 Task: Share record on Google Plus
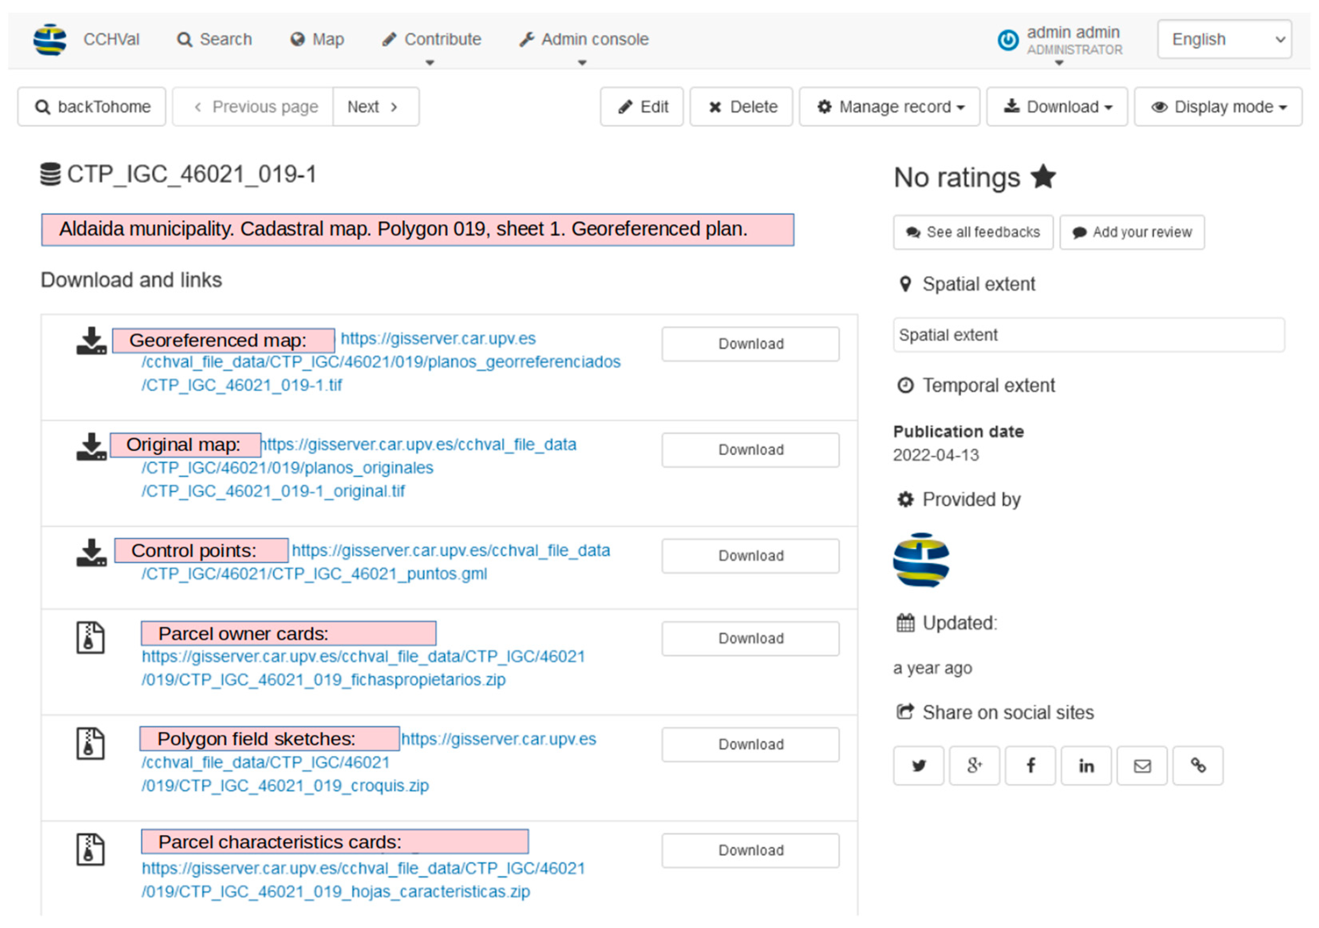click(974, 765)
